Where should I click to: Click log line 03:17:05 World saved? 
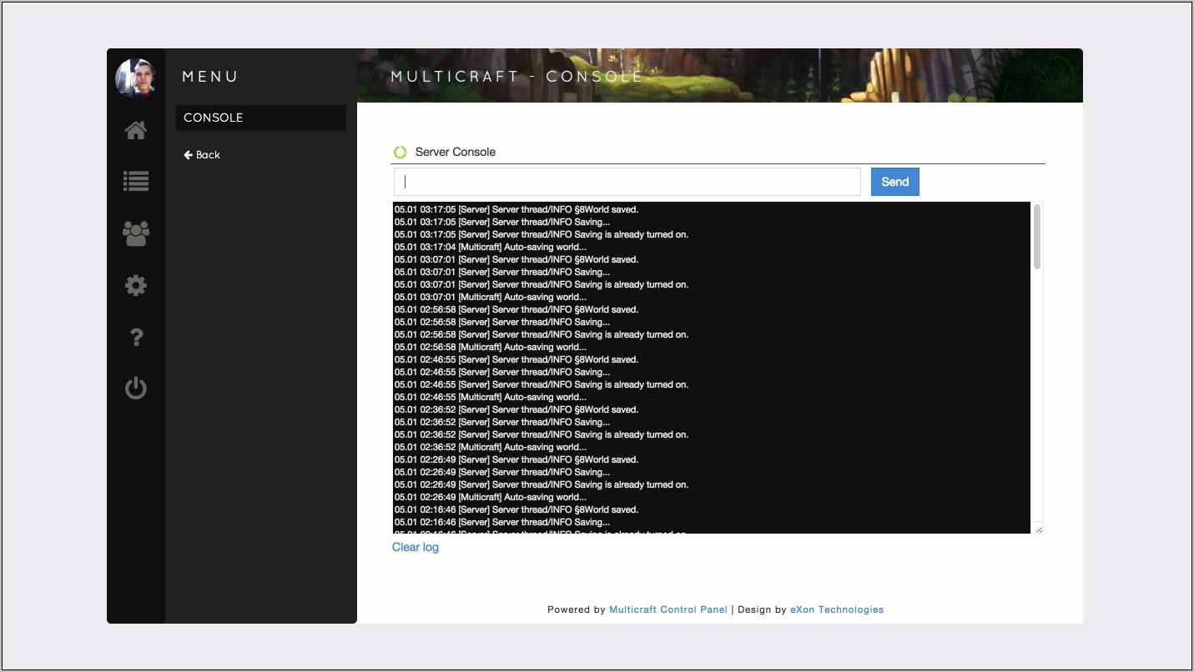tap(516, 209)
